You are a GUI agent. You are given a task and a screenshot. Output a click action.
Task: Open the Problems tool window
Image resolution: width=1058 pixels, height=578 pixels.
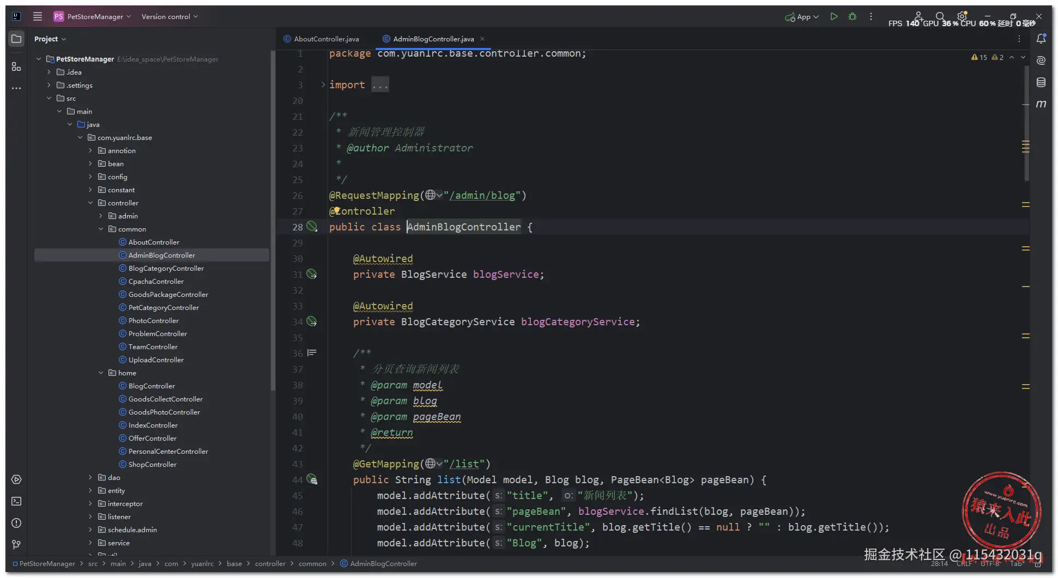tap(16, 523)
